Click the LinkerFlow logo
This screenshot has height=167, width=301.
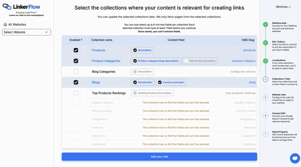coord(22,7)
